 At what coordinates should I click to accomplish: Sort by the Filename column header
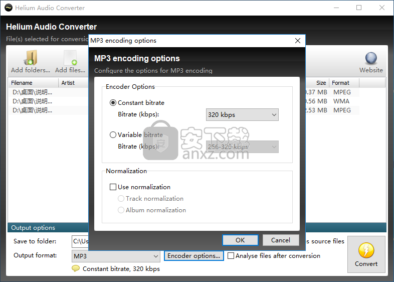[x=34, y=83]
